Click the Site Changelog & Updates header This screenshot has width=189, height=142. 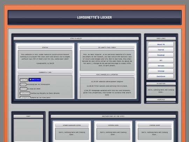(x=107, y=74)
